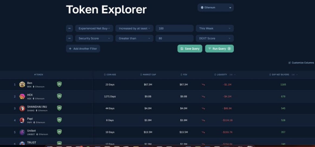Click the 545 exp net buyers value

point(283,108)
